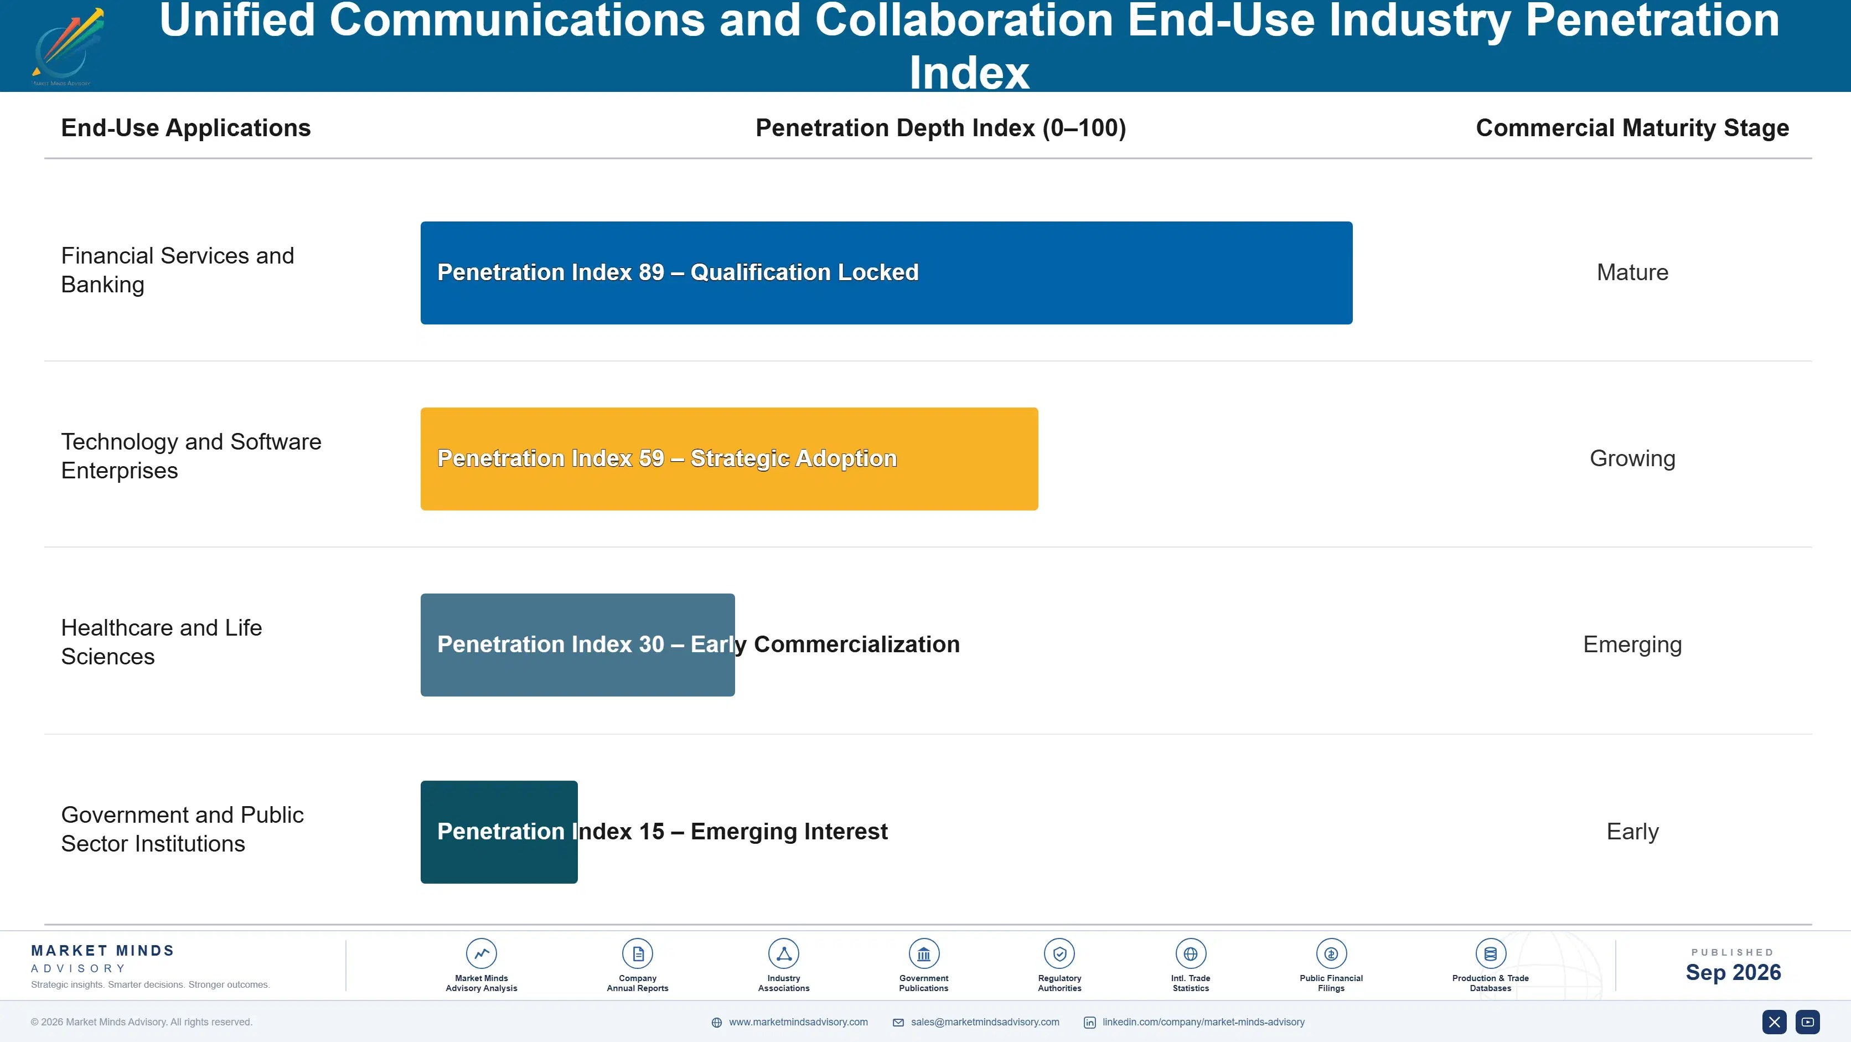This screenshot has height=1042, width=1851.
Task: Select the Penetration Index 30 bar
Action: point(577,644)
